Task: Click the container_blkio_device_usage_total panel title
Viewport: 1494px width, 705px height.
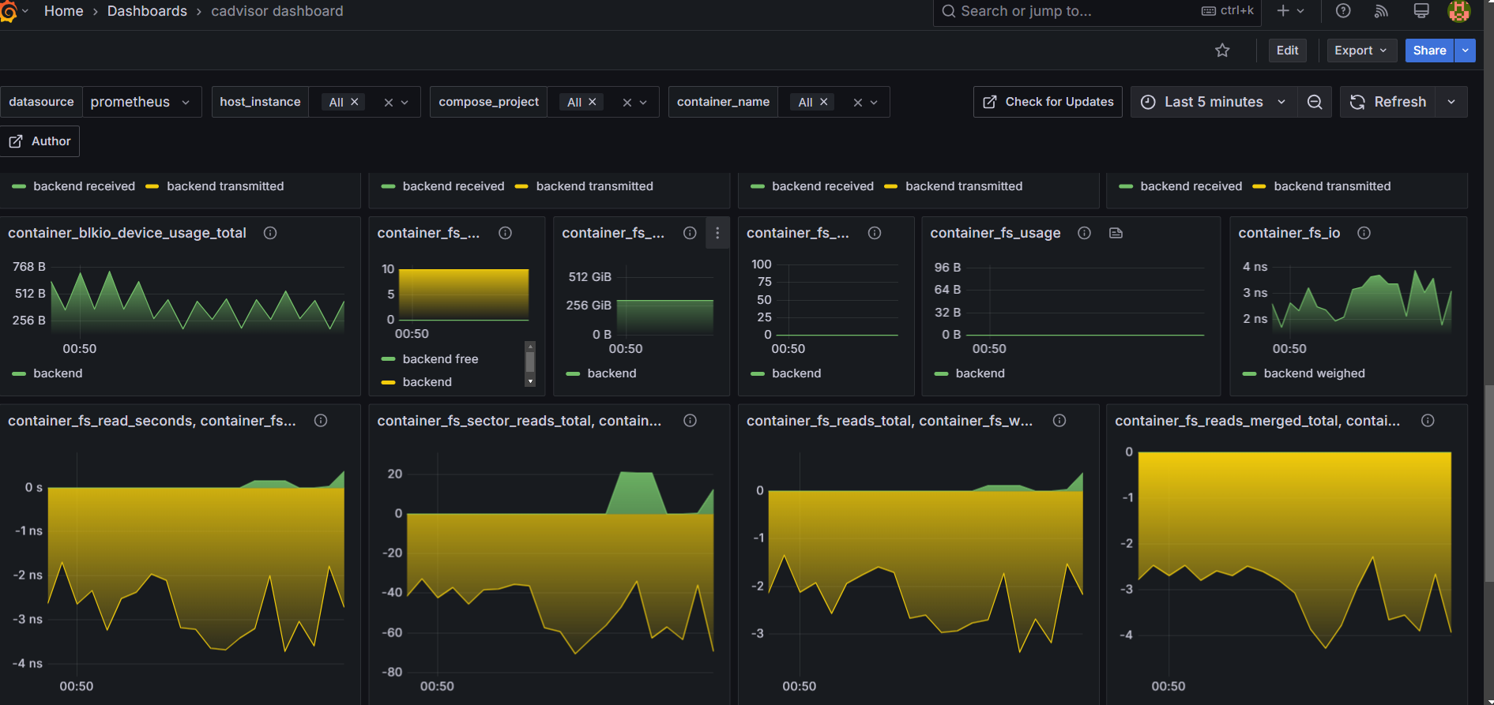Action: (x=127, y=233)
